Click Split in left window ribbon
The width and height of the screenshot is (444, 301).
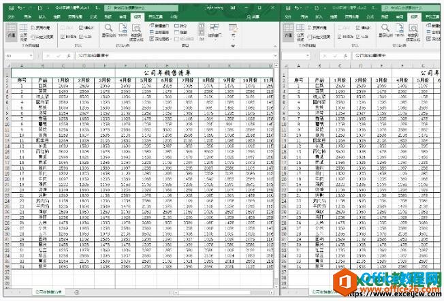[x=181, y=26]
